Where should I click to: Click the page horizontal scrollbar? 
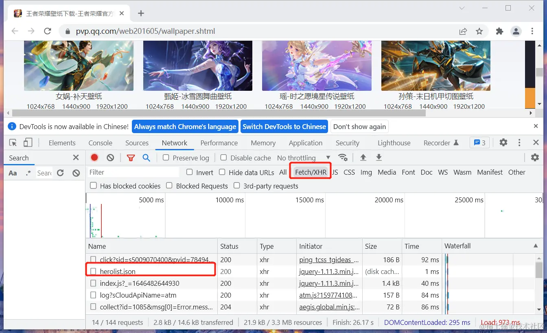[219, 113]
